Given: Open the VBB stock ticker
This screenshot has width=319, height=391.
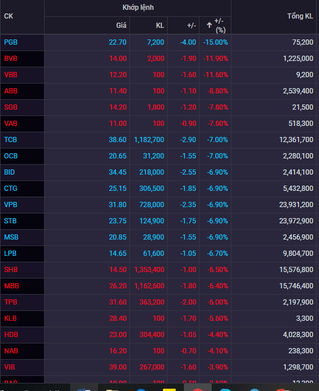Looking at the screenshot, I should click(x=10, y=75).
